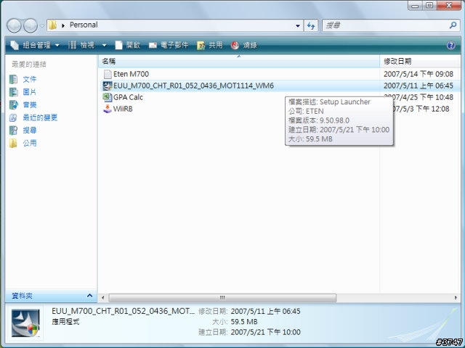465x348 pixels.
Task: Select the EUU_M700_CHT_R01_052_0436_MOT1114_WM6 file
Action: pos(193,86)
